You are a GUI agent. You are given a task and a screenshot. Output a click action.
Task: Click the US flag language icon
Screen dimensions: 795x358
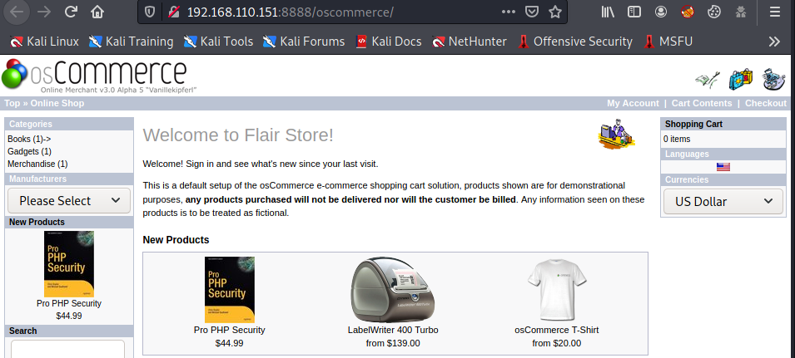pos(723,167)
